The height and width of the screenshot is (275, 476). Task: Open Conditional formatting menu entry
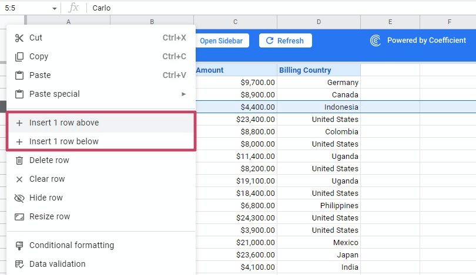point(101,245)
